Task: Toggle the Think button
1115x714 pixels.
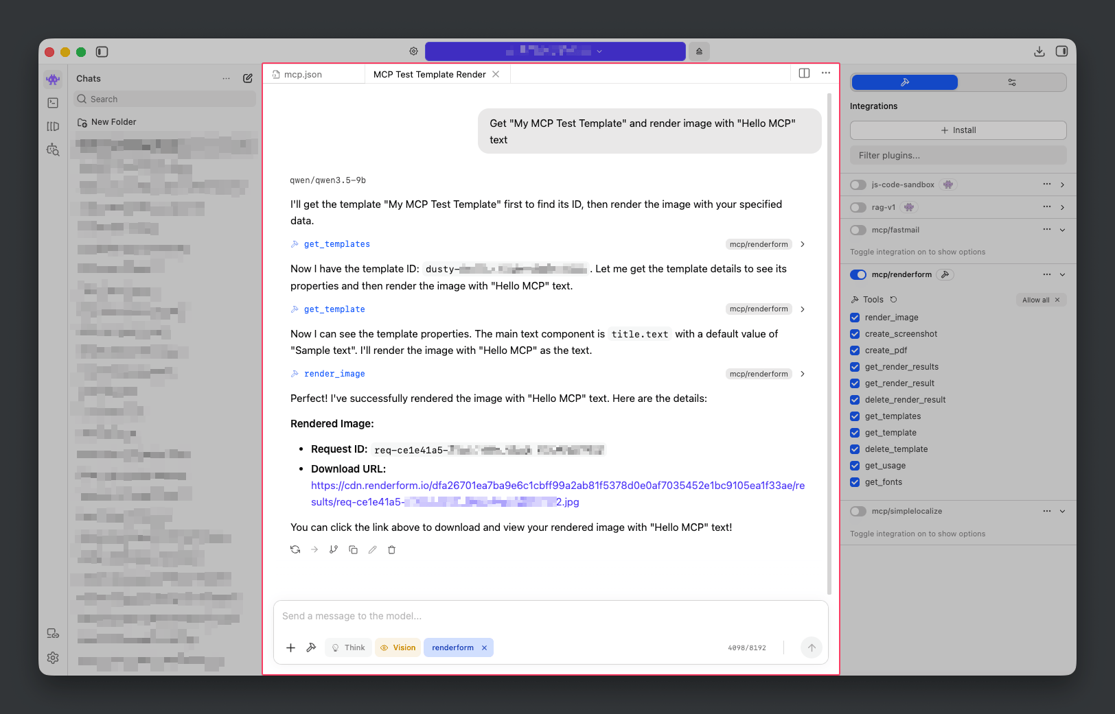Action: [348, 647]
